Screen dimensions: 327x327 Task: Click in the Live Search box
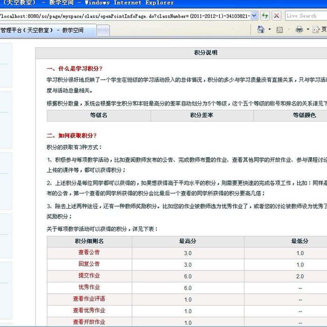(306, 16)
